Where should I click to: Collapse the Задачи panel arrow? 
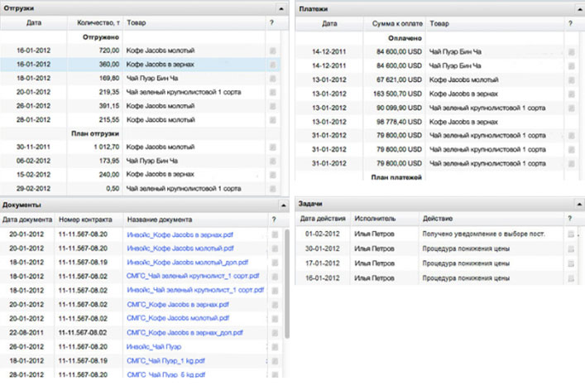click(579, 205)
